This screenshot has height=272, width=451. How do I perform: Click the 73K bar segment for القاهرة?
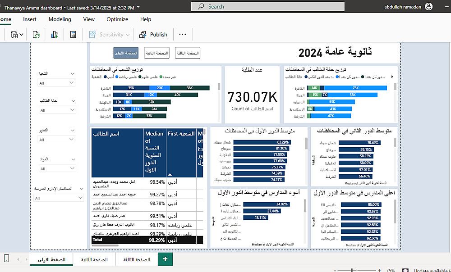tap(355, 88)
